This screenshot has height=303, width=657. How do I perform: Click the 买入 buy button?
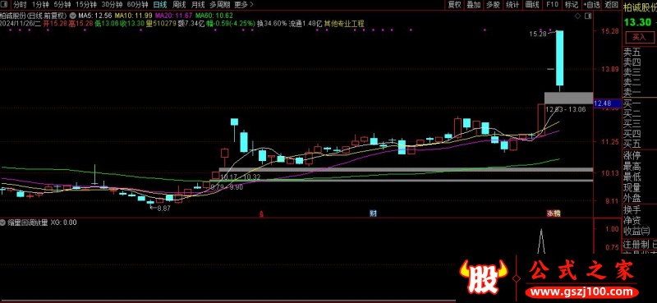coord(639,37)
